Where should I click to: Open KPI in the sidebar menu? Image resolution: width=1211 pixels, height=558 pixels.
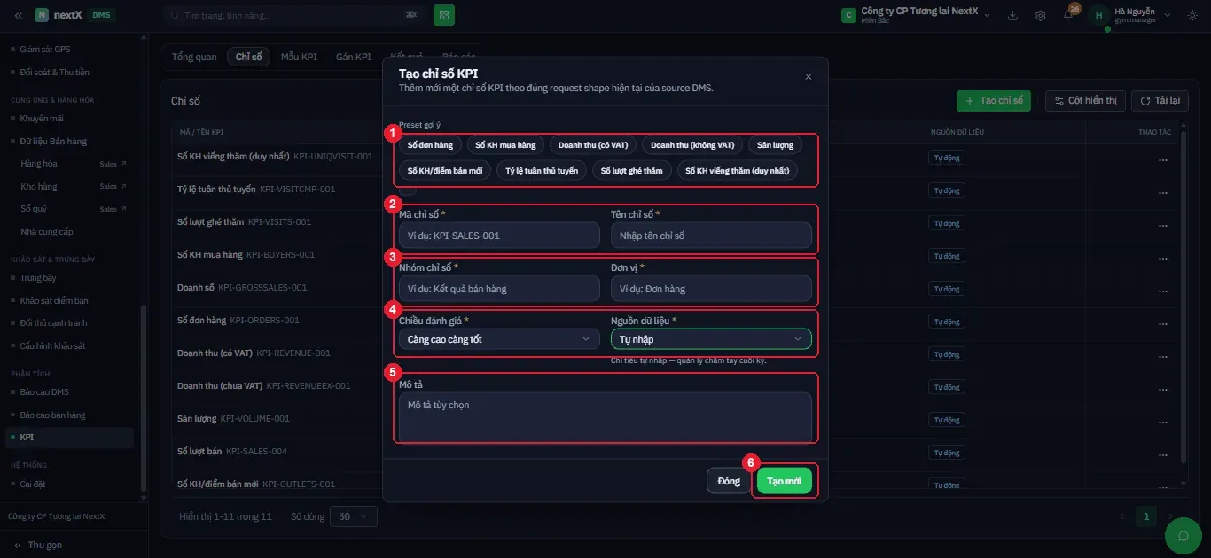coord(69,438)
